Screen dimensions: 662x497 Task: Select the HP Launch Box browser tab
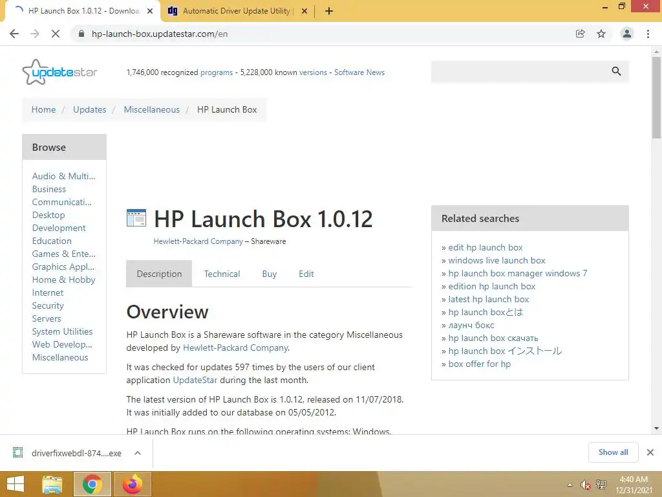click(83, 12)
